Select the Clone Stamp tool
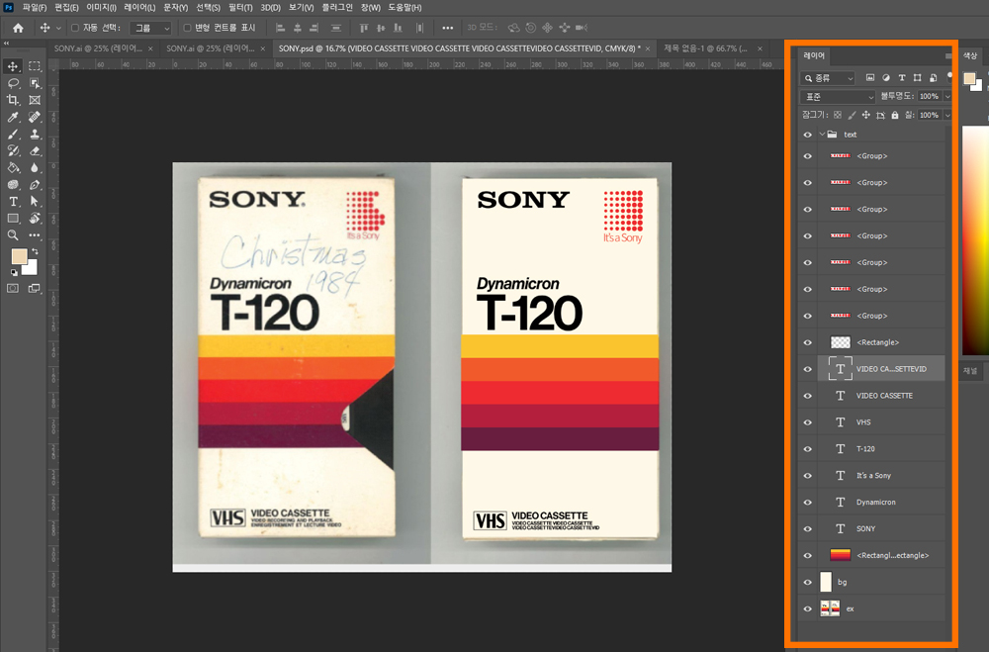989x652 pixels. (x=35, y=134)
